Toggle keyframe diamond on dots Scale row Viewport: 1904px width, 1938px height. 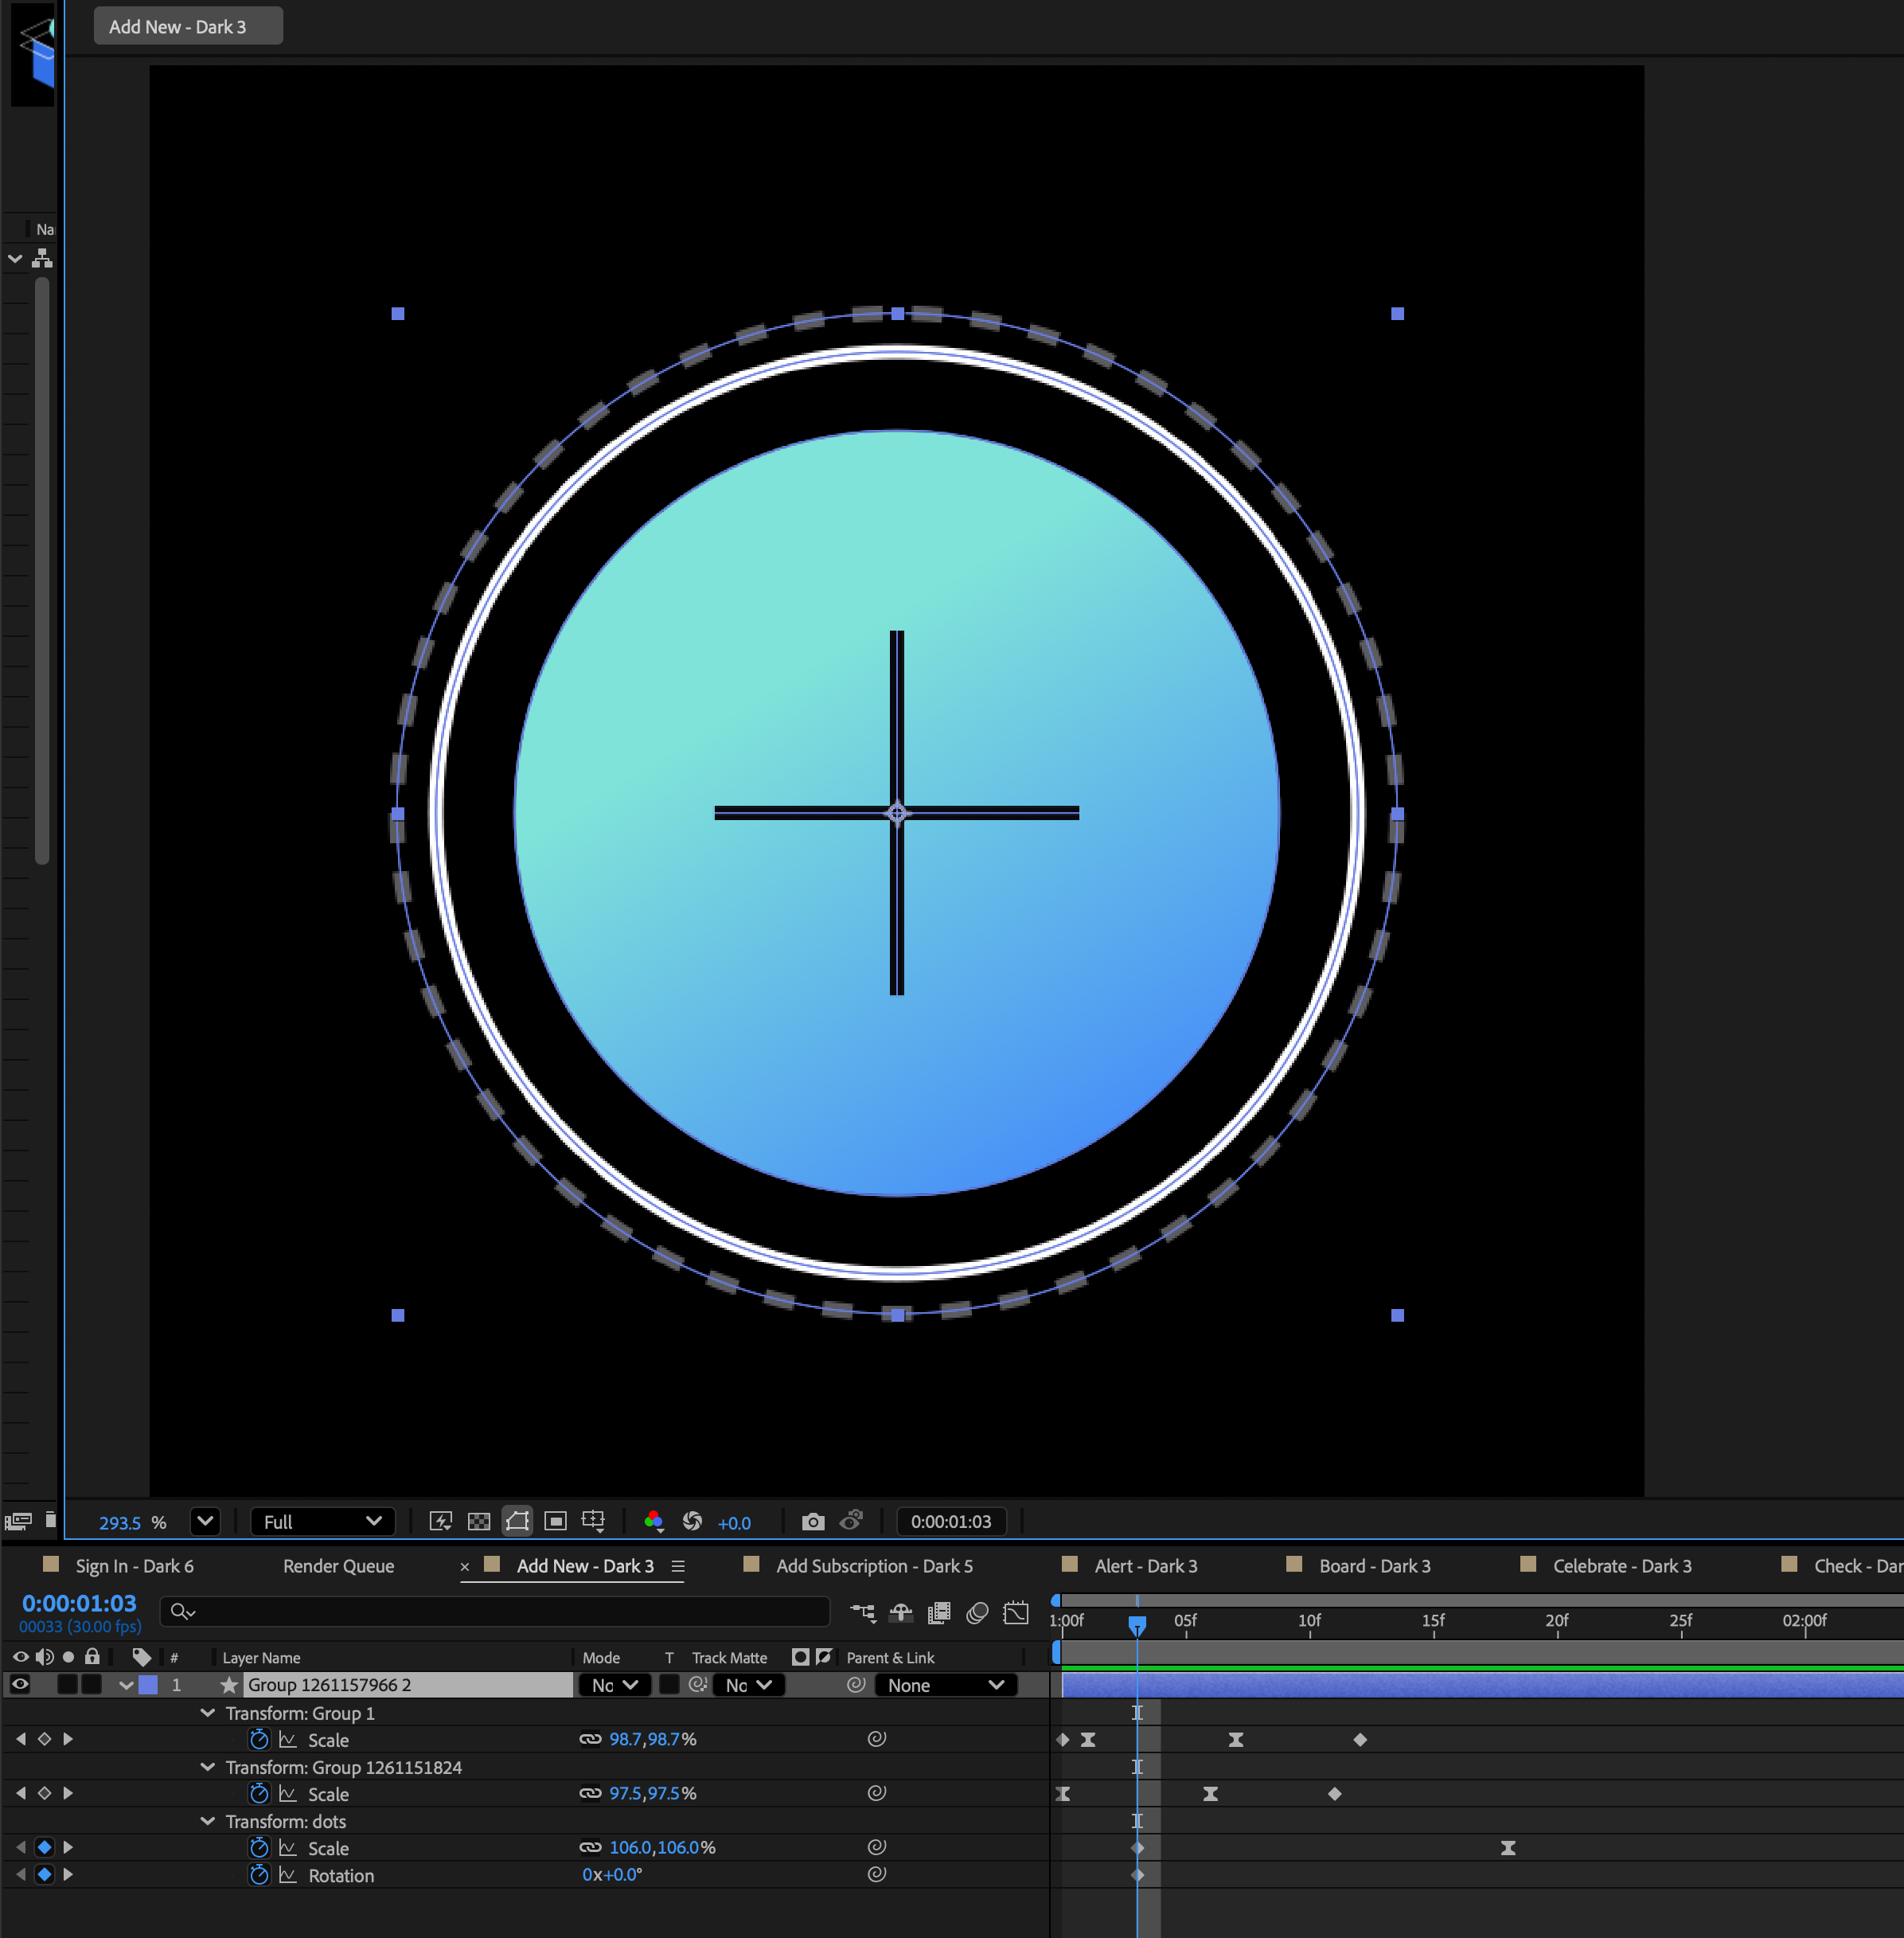point(44,1847)
